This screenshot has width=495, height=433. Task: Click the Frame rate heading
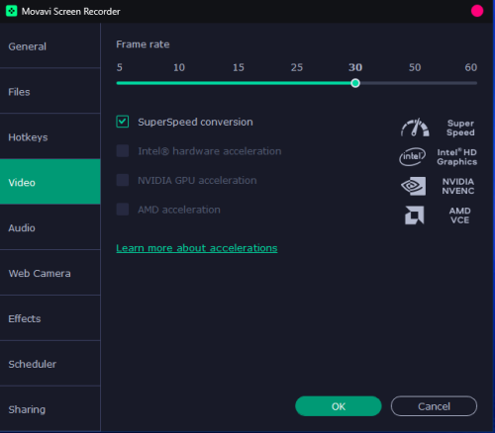pyautogui.click(x=143, y=44)
